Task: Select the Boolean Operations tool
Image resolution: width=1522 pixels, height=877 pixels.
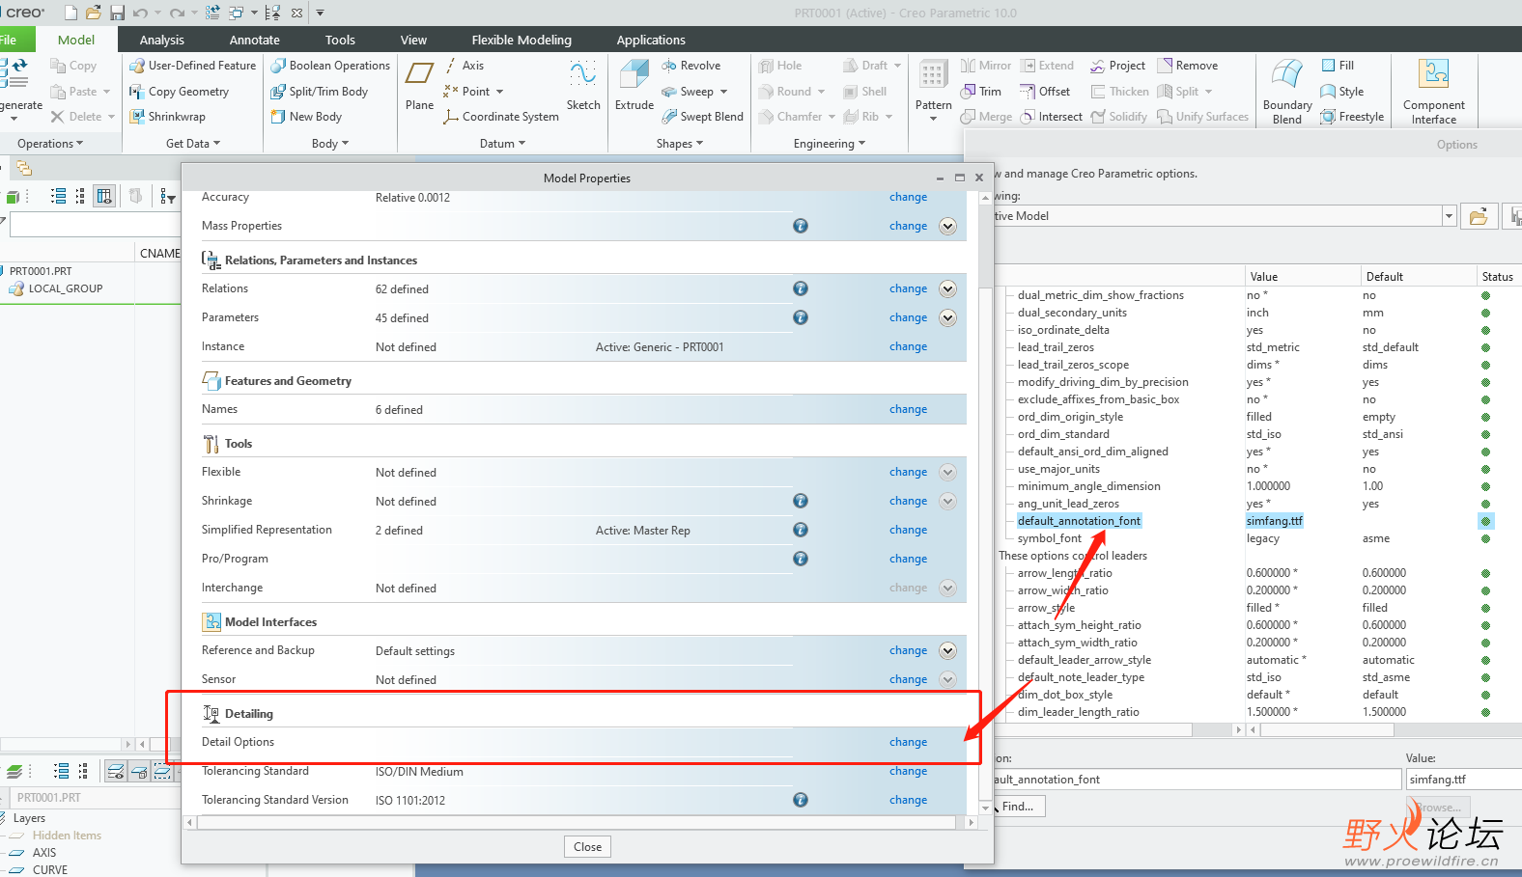Action: tap(330, 66)
